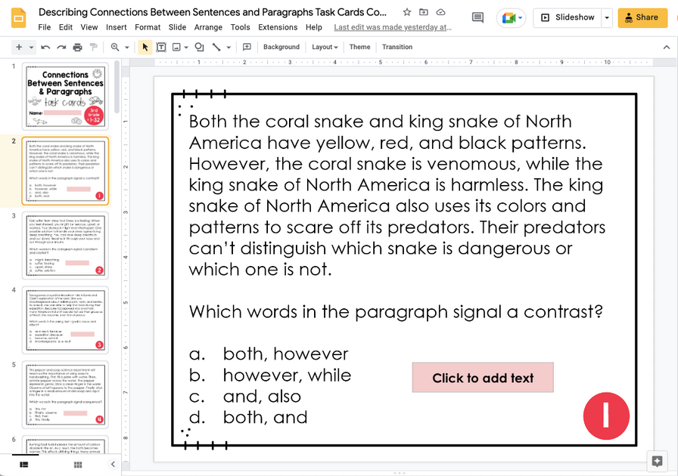Collapse the slide filmstrip panel
This screenshot has width=678, height=476.
(112, 464)
